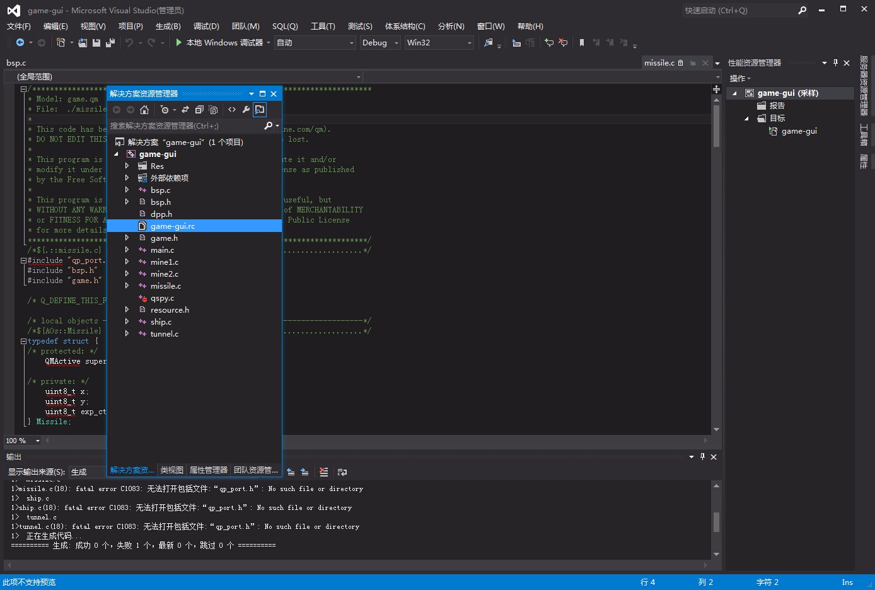
Task: Click the Toggle bookmark toolbar icon
Action: (581, 43)
